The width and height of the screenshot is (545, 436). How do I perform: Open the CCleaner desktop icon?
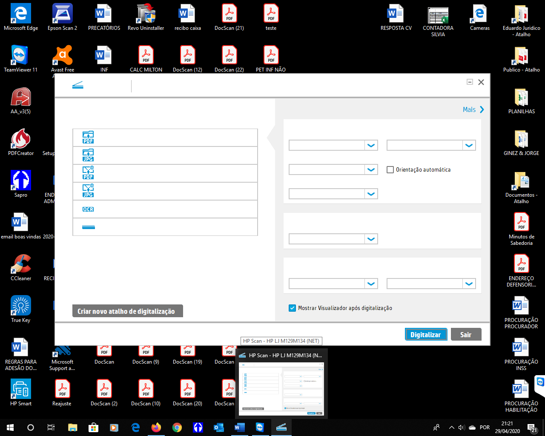tap(21, 267)
